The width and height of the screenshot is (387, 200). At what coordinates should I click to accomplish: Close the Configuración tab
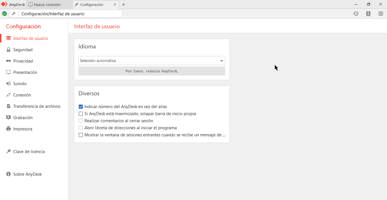[115, 5]
